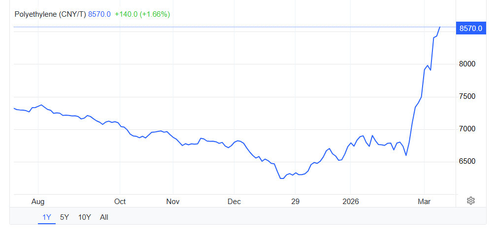Show the All time range
The width and height of the screenshot is (495, 236).
point(104,217)
